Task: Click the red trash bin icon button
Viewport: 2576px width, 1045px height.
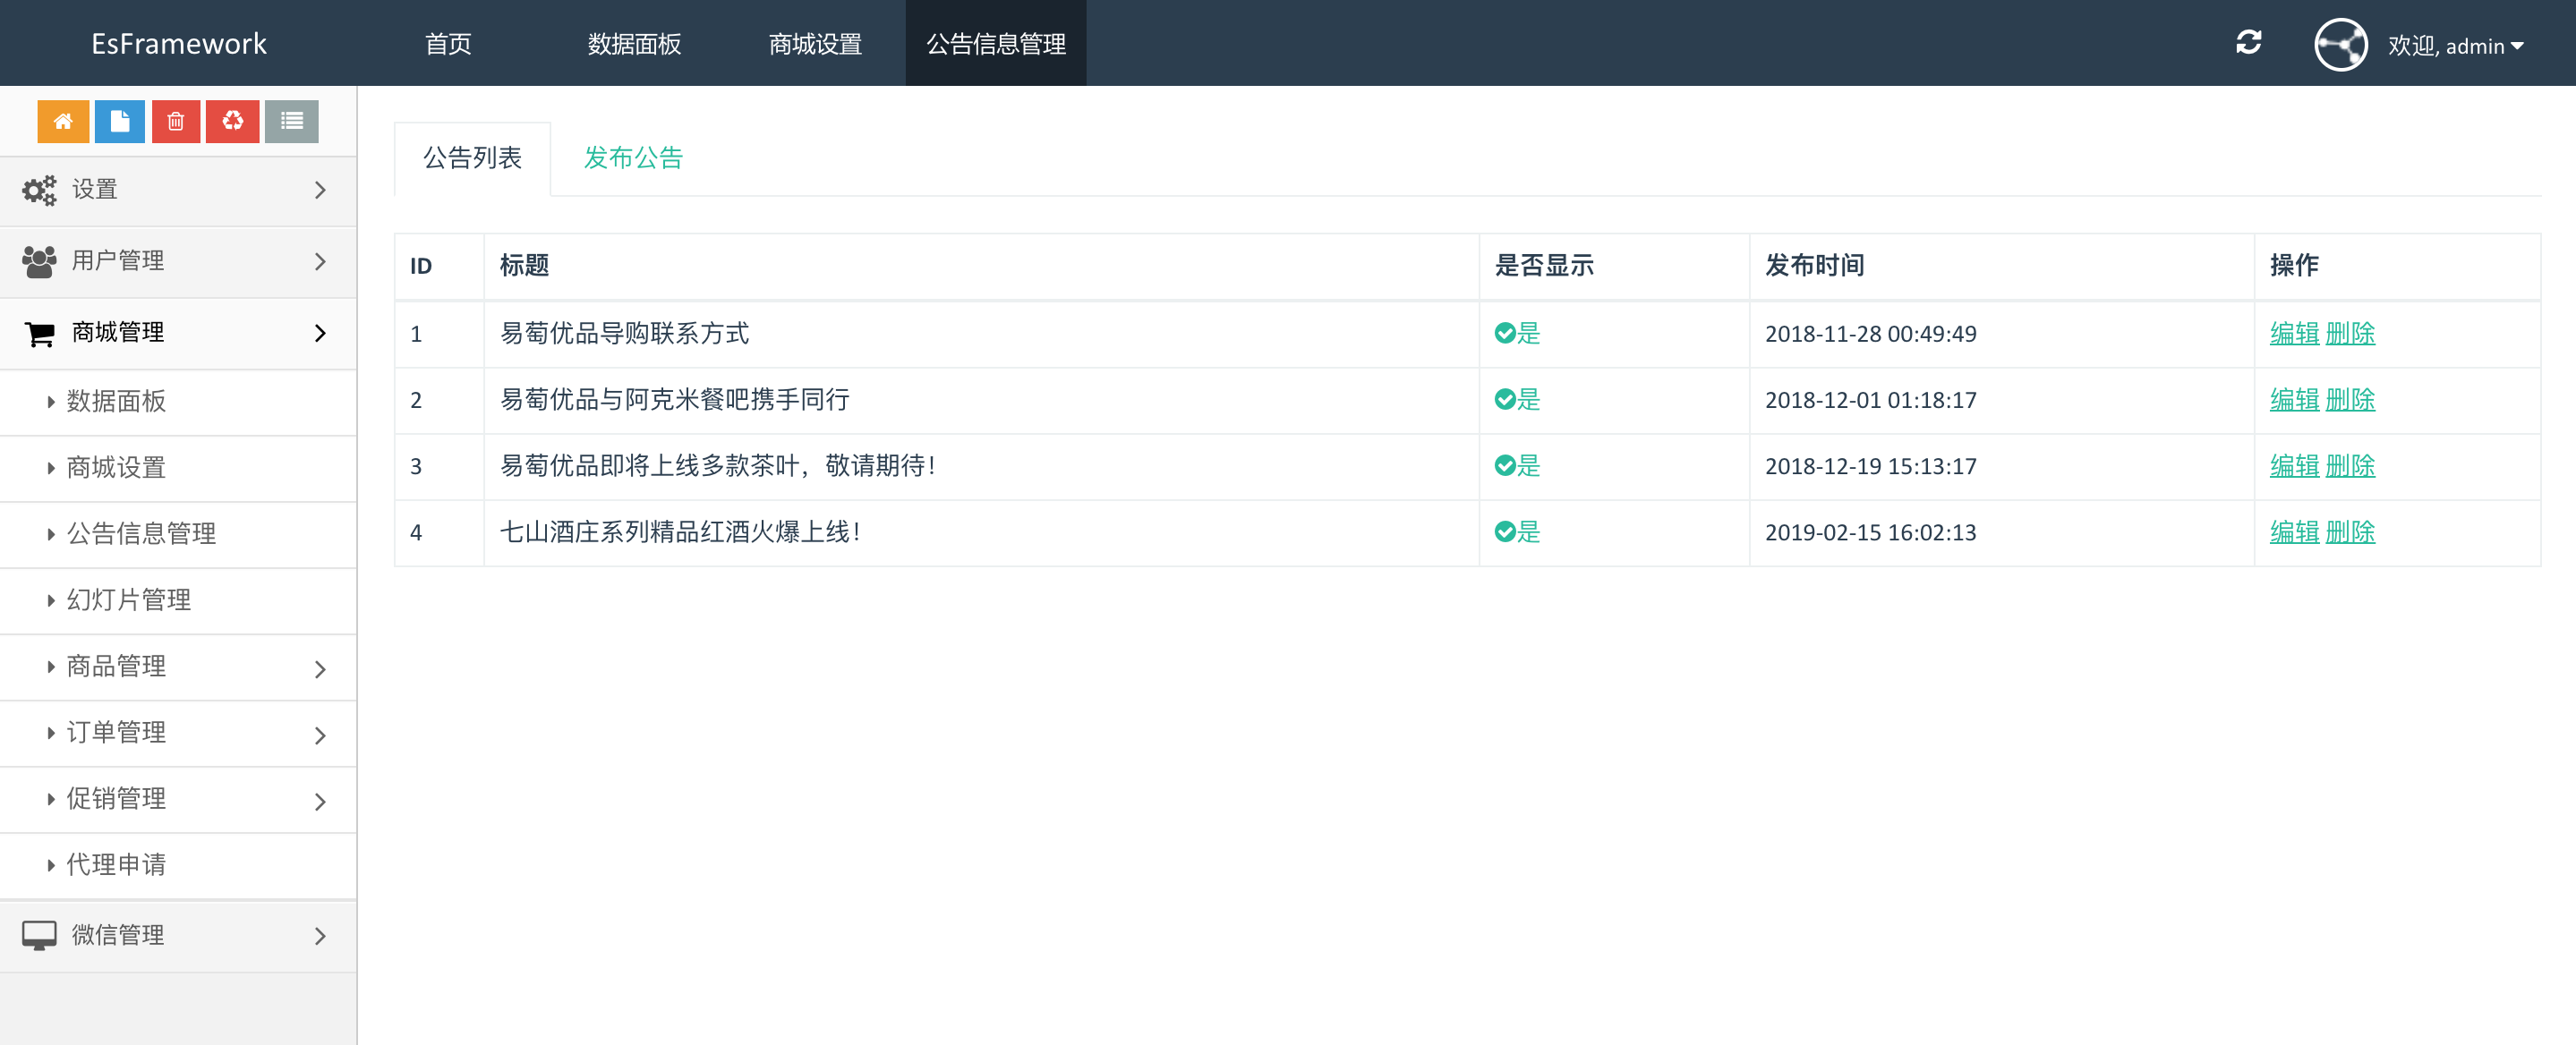Action: click(x=176, y=121)
